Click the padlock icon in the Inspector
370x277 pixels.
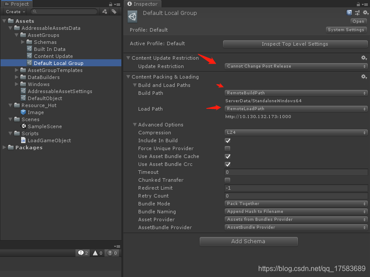(x=358, y=4)
